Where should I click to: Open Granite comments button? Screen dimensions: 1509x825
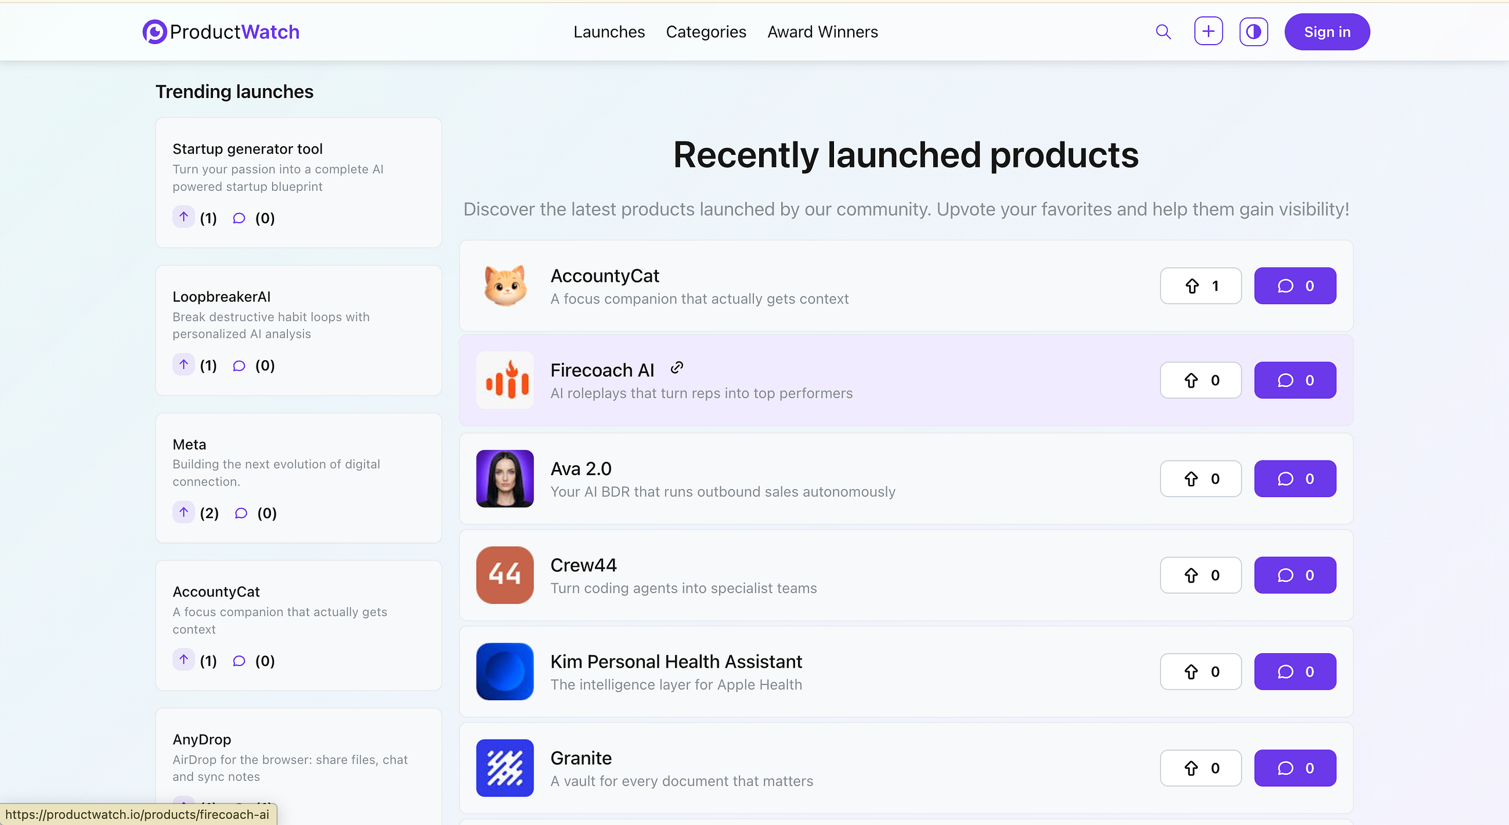click(1295, 768)
